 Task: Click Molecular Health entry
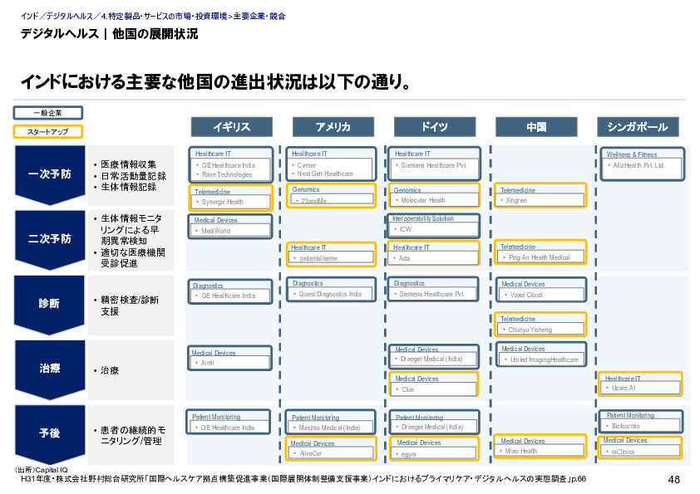423,201
